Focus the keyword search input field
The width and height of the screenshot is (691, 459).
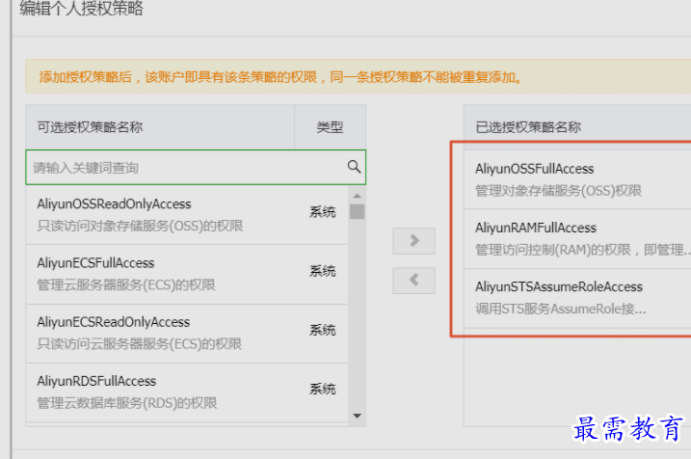pyautogui.click(x=196, y=167)
